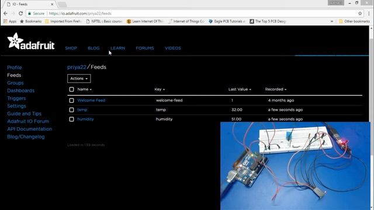The image size is (374, 210).
Task: Click the Adafruit logo
Action: (31, 41)
